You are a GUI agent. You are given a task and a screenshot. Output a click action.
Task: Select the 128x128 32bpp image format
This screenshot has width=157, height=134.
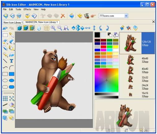[x=137, y=43]
